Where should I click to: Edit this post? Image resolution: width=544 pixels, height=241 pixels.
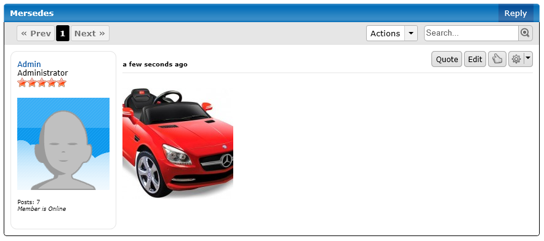(475, 59)
